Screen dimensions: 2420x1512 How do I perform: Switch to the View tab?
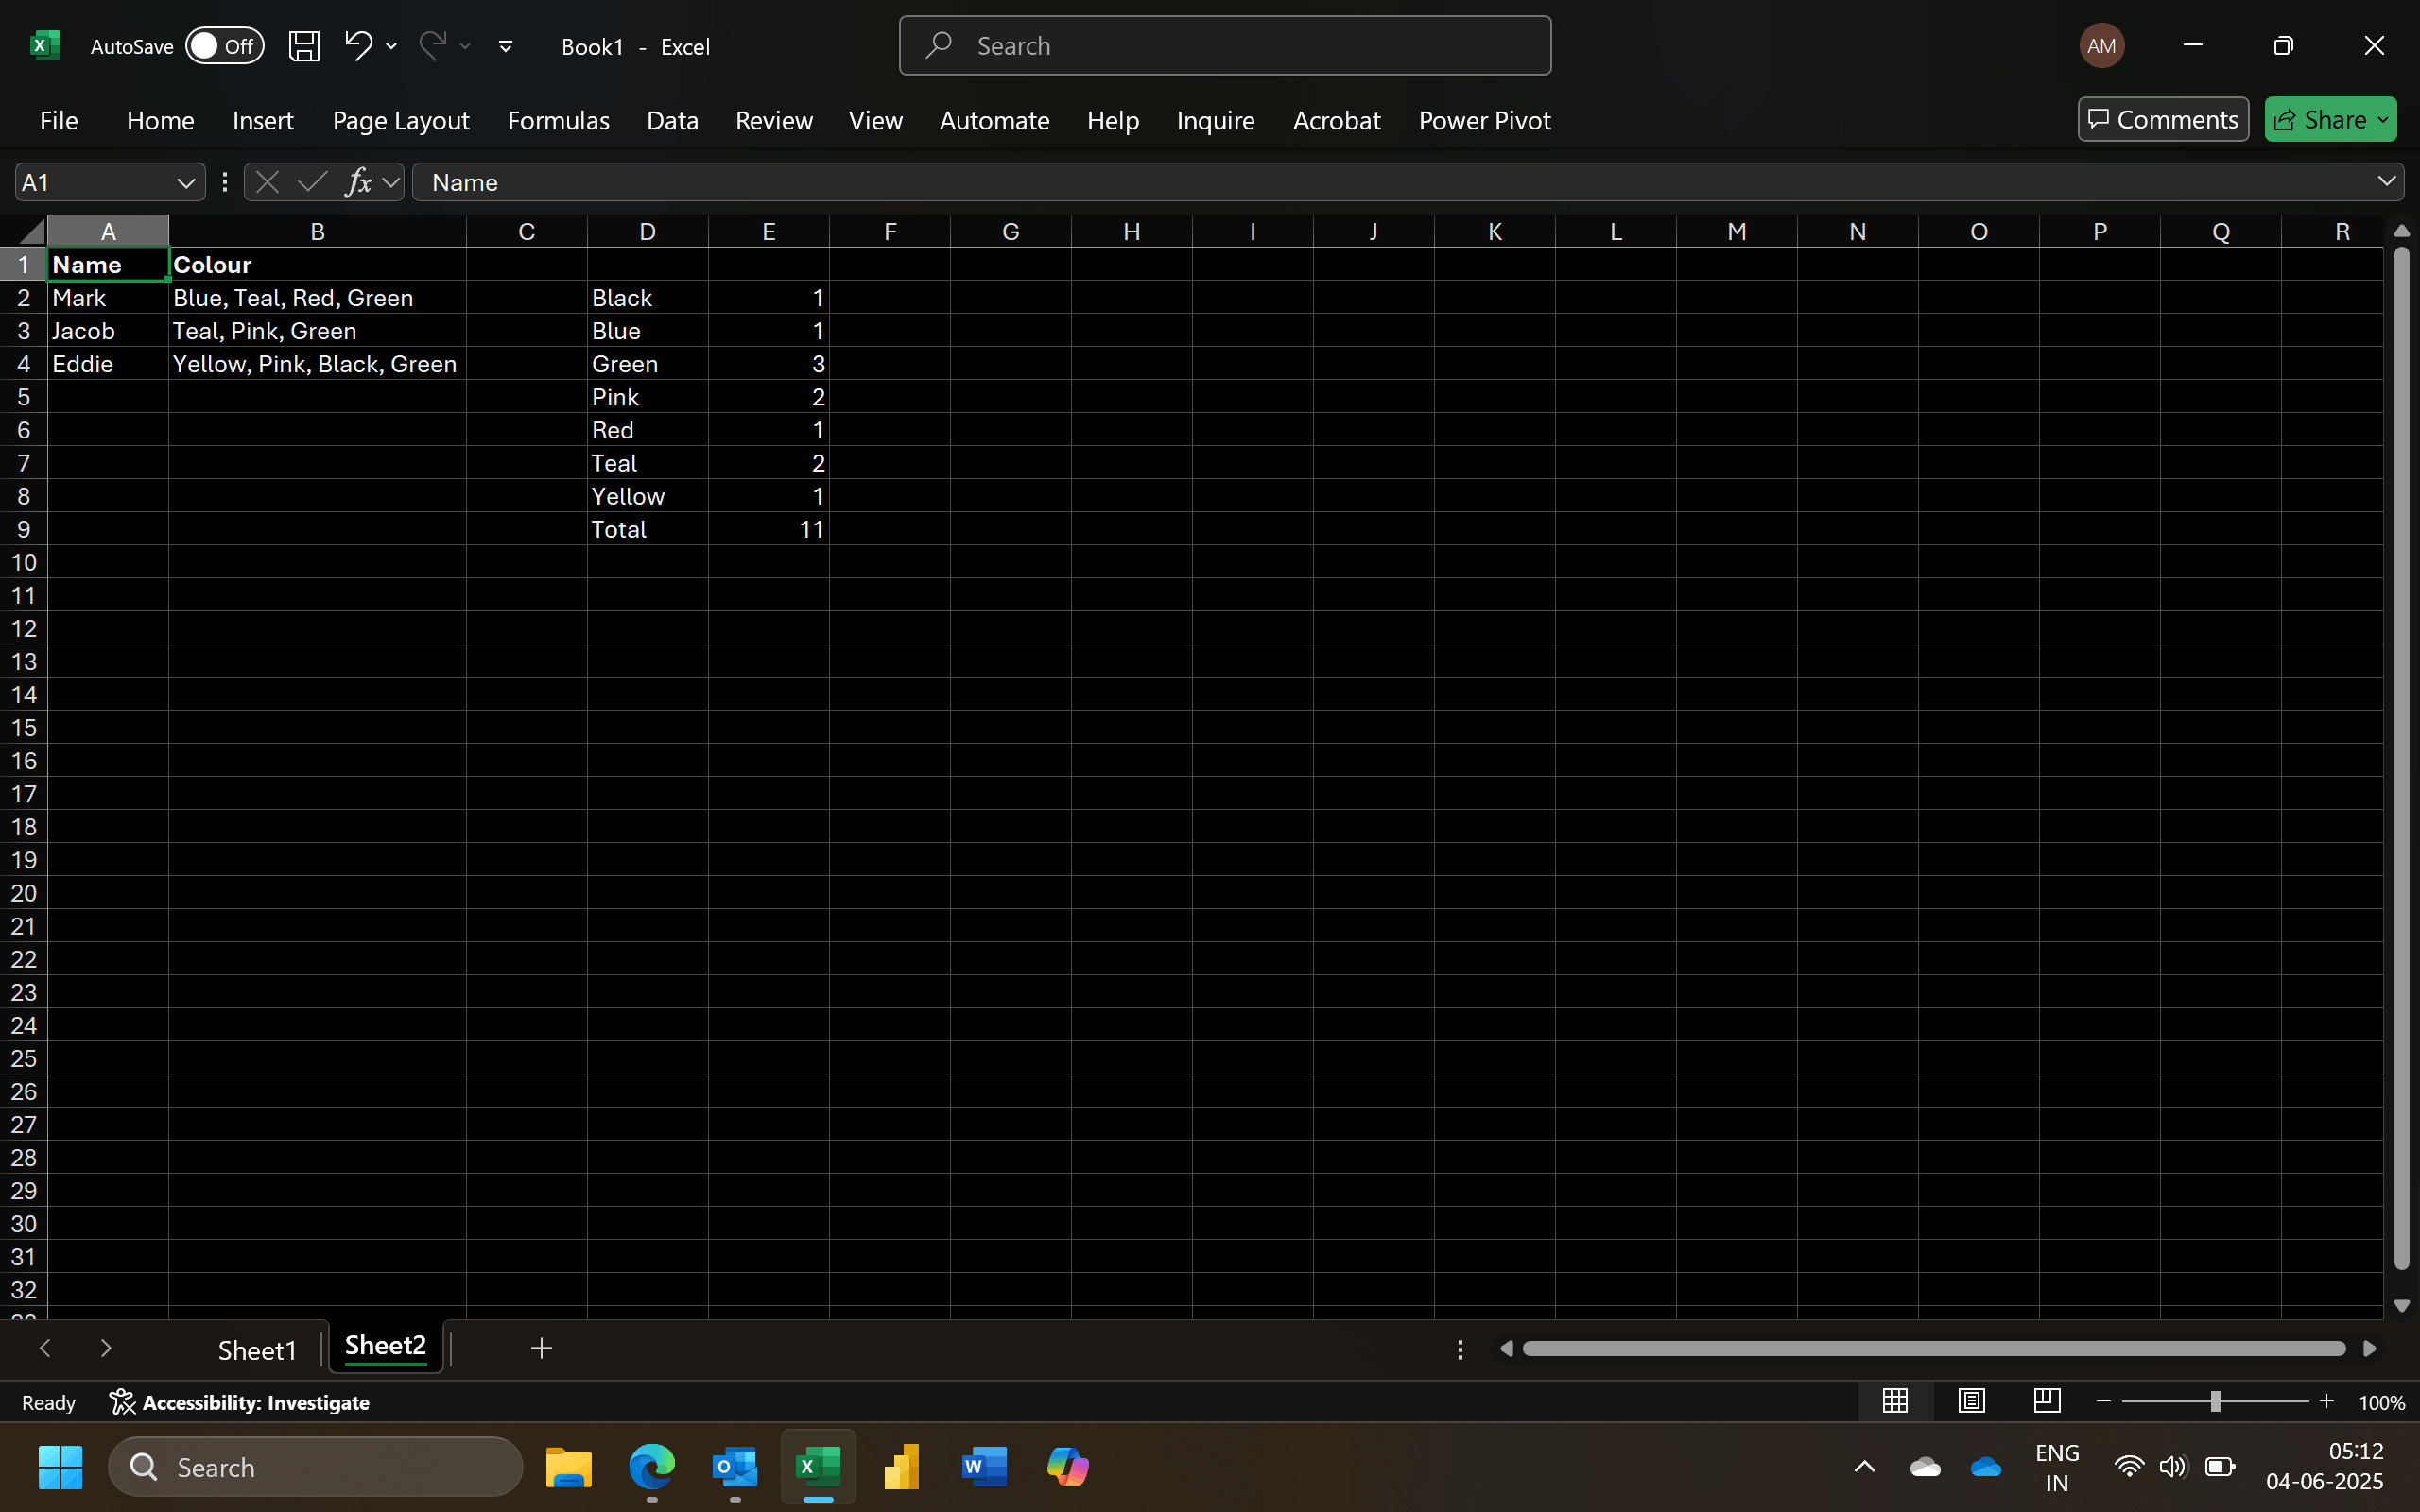tap(875, 120)
